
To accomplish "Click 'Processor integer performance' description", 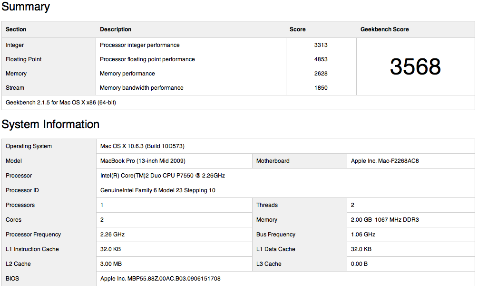I will coord(140,45).
